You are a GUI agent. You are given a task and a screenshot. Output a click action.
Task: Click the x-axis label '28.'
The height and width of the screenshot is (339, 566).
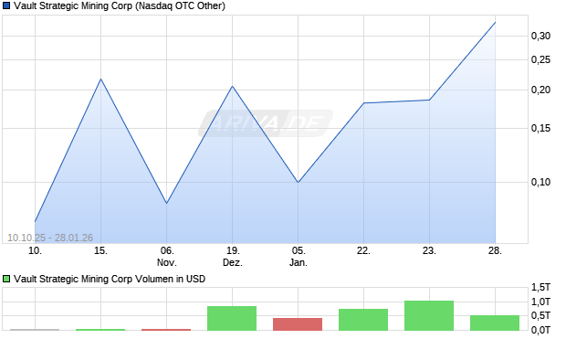[495, 250]
